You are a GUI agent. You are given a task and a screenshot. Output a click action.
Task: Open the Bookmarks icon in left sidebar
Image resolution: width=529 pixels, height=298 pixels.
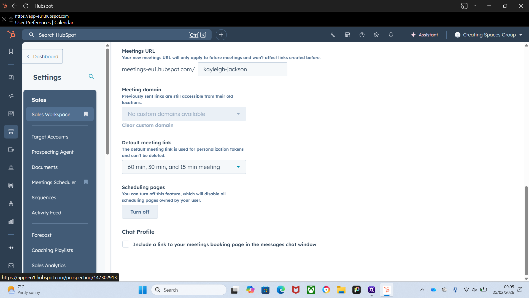pos(11,51)
